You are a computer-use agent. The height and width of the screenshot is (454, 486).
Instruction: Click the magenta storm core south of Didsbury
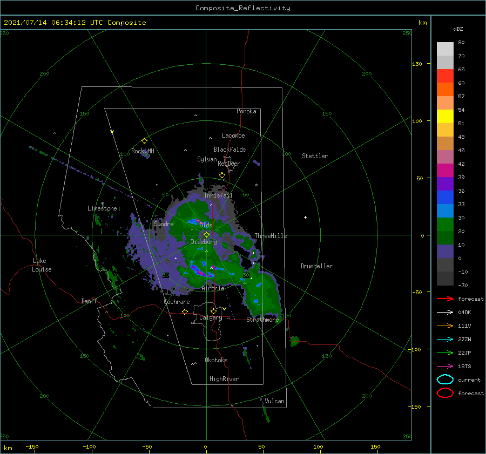[201, 272]
